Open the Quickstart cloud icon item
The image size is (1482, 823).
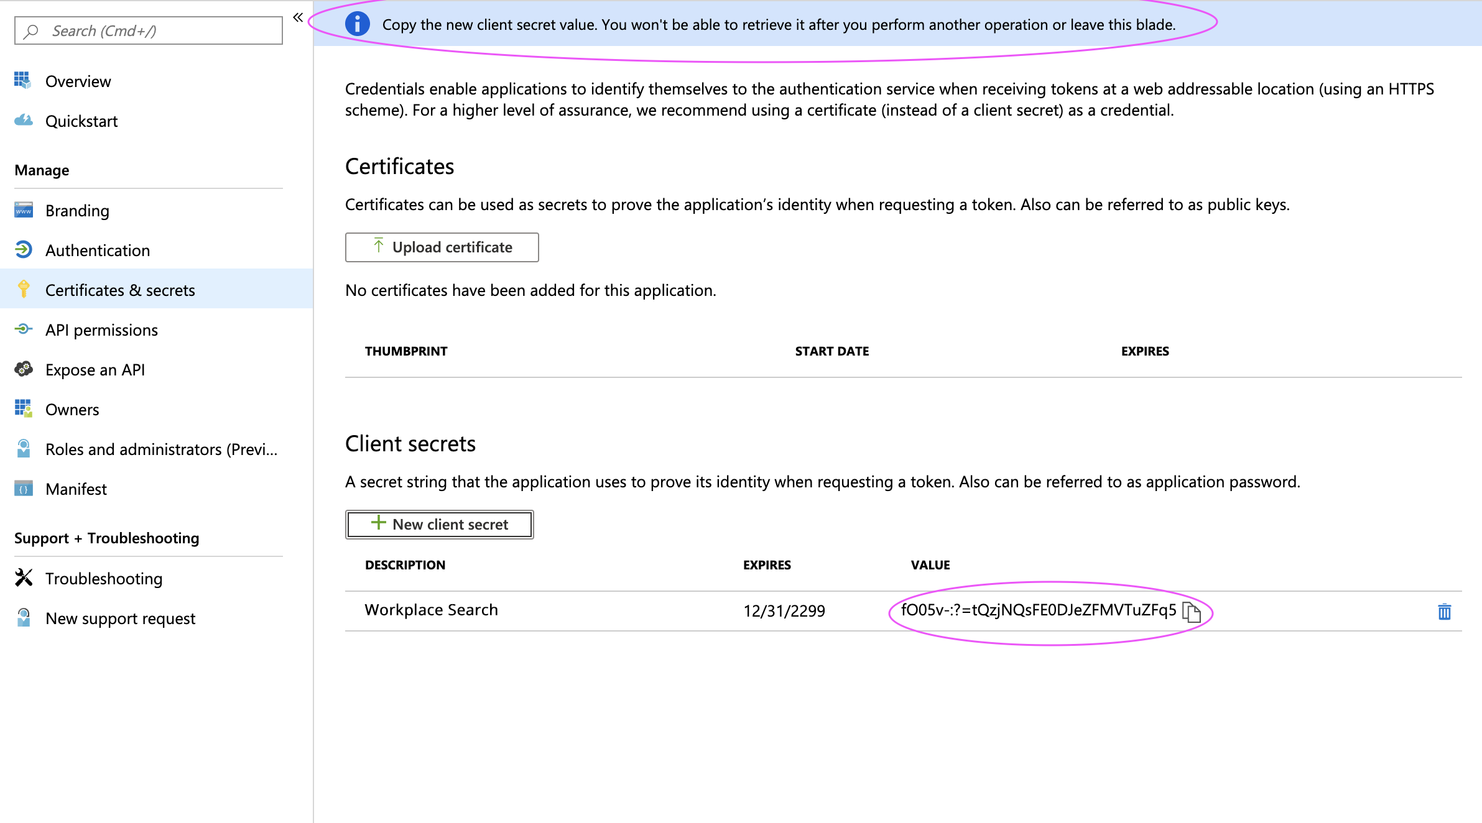pos(24,121)
